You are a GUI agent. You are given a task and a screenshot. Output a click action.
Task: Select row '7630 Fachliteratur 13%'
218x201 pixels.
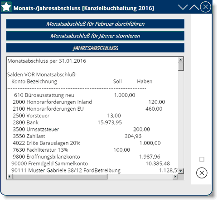[x=92, y=150]
